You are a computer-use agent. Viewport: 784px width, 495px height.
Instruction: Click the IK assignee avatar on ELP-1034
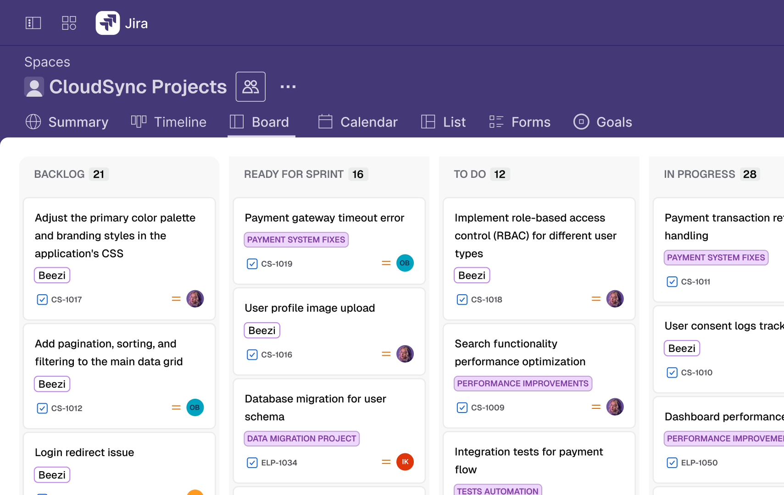point(405,462)
